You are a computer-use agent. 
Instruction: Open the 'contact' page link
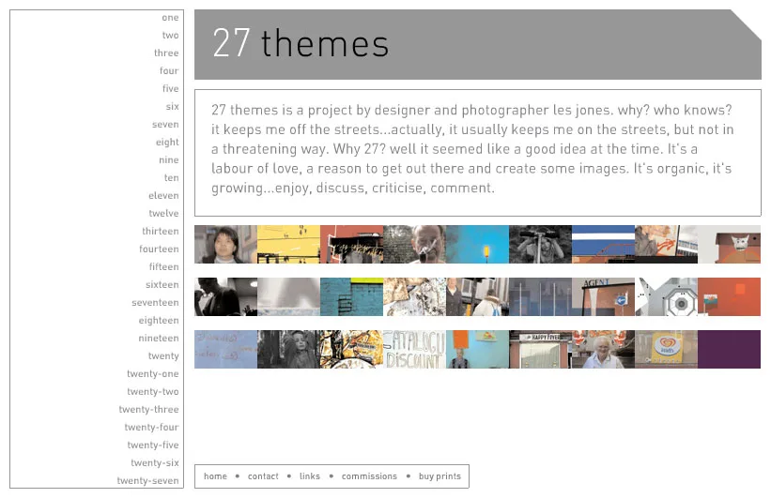click(x=263, y=476)
